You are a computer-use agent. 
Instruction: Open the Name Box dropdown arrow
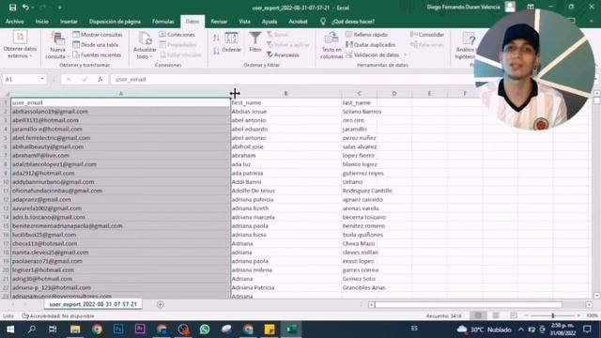42,79
